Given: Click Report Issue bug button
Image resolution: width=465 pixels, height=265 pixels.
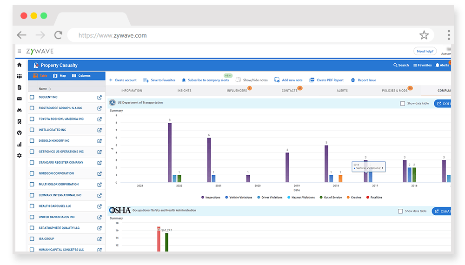Looking at the screenshot, I should coord(363,80).
